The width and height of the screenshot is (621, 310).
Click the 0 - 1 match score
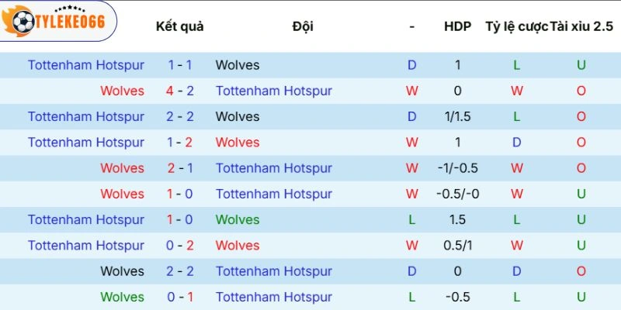coord(180,297)
